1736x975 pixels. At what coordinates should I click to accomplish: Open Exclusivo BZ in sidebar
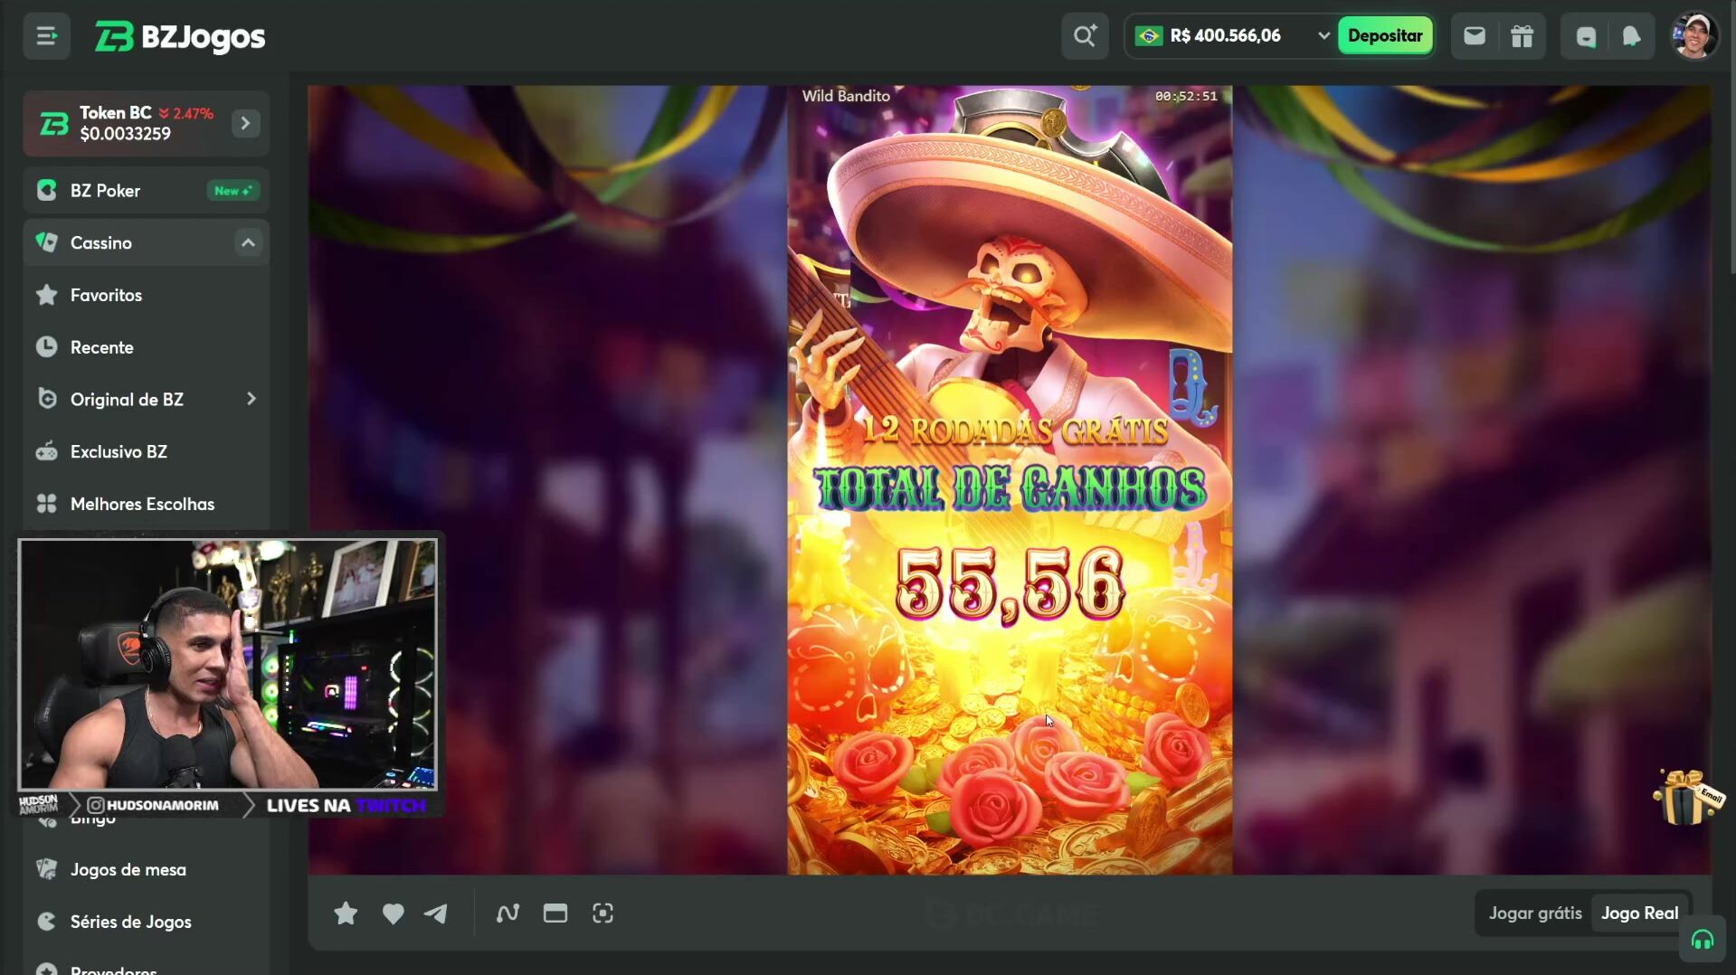click(x=147, y=451)
